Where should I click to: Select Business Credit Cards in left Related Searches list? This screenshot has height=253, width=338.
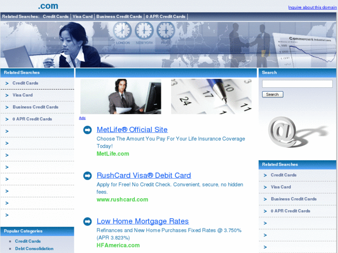[x=35, y=107]
